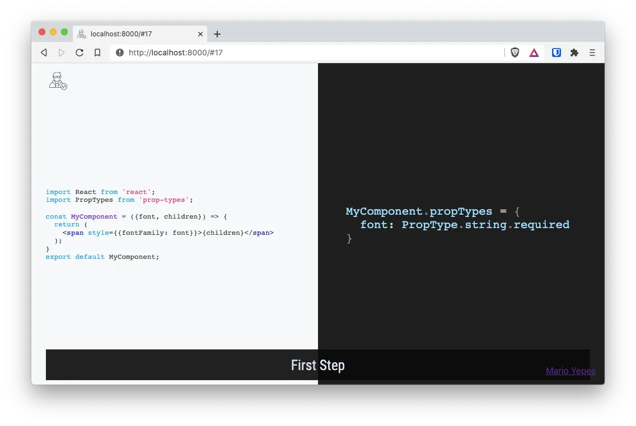Click the 'First Step' slide title

click(x=317, y=365)
